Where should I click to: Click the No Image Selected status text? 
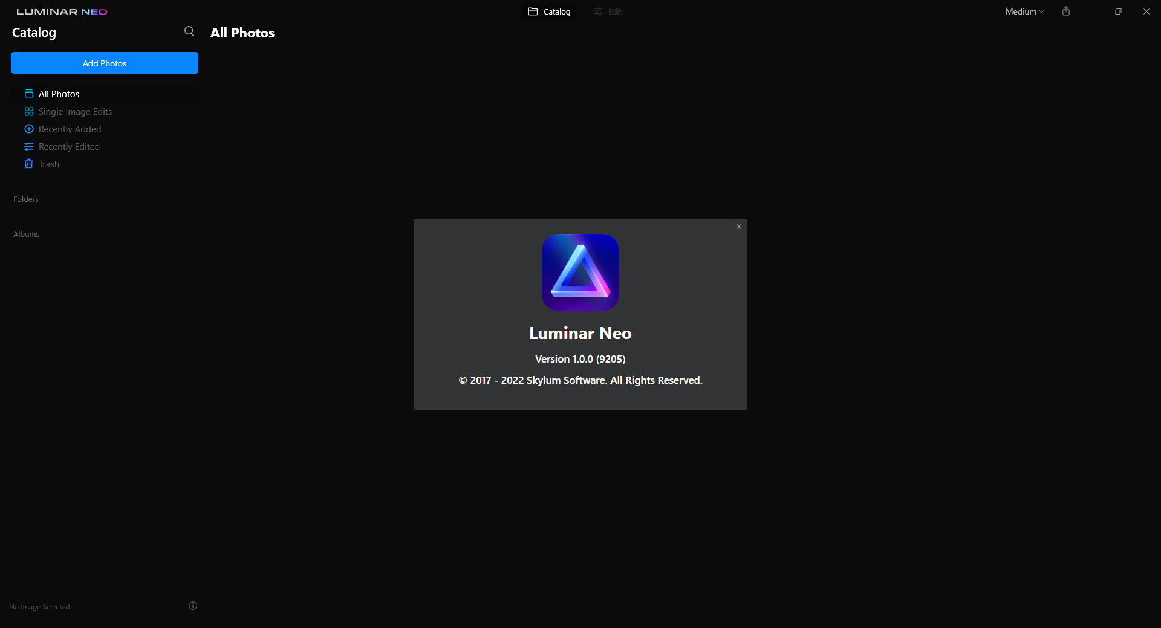tap(39, 606)
